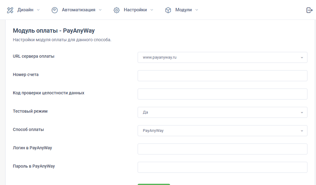Screen dimensions: 316x185
Task: Expand the chevron next to Модули
Action: pyautogui.click(x=197, y=10)
